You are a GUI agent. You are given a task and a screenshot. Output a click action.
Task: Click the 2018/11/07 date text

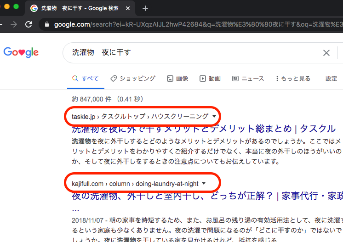point(87,220)
